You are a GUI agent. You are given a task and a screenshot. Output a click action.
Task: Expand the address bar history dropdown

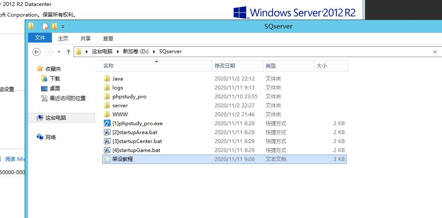click(x=435, y=52)
